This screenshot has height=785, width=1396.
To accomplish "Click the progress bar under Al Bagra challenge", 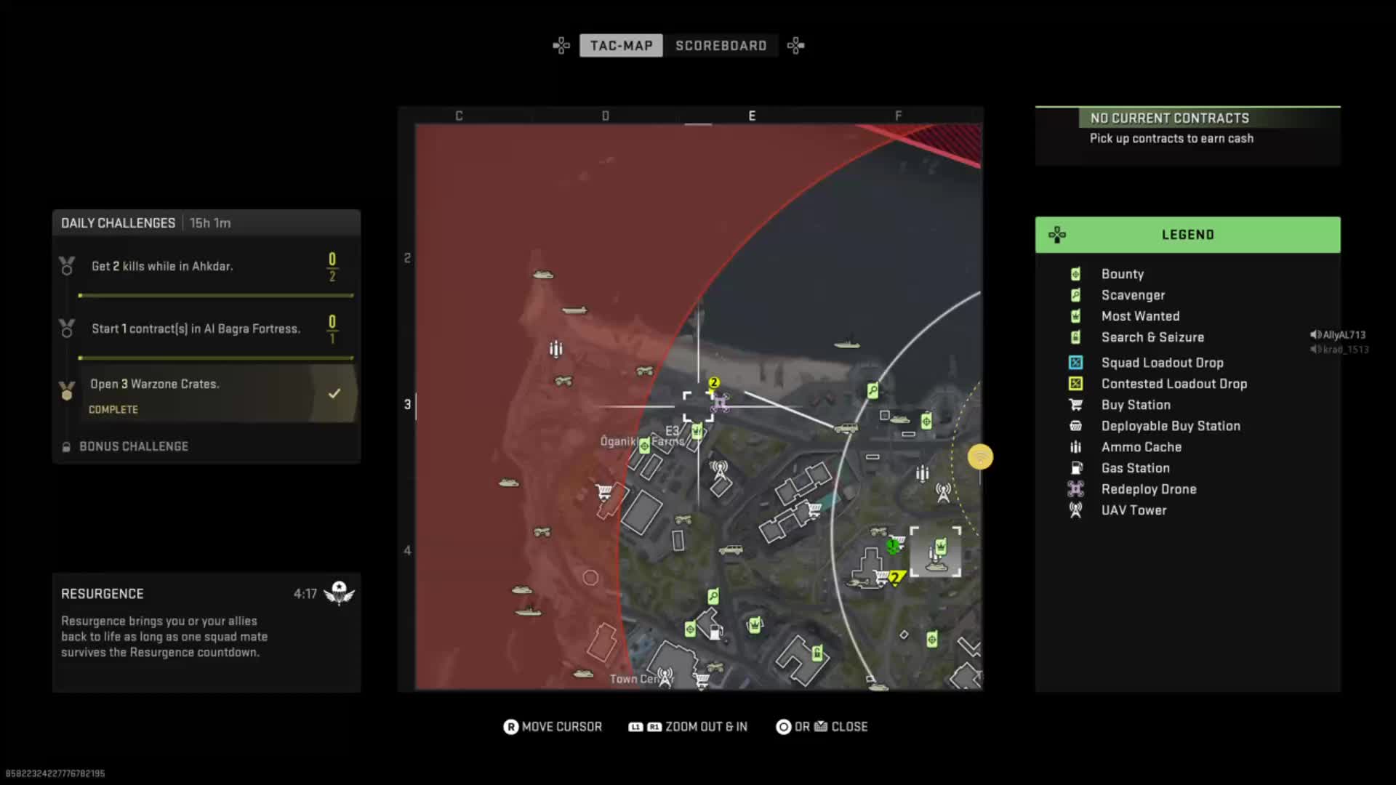I will (216, 358).
